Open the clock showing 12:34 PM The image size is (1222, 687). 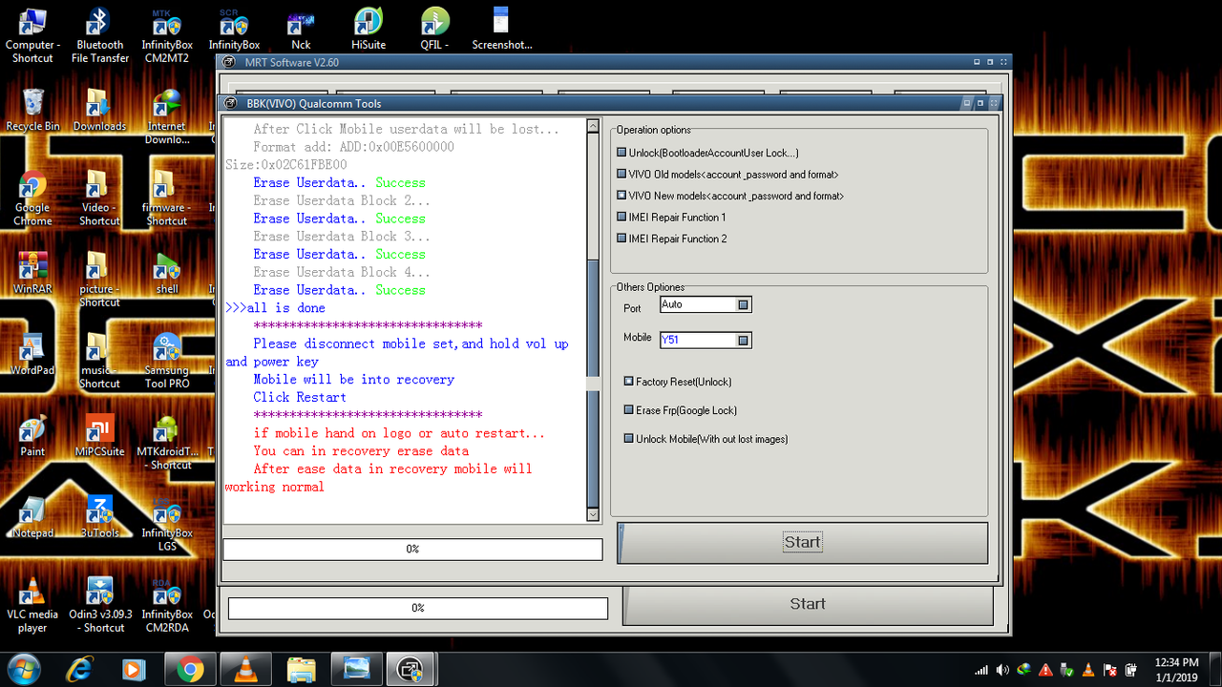point(1176,670)
